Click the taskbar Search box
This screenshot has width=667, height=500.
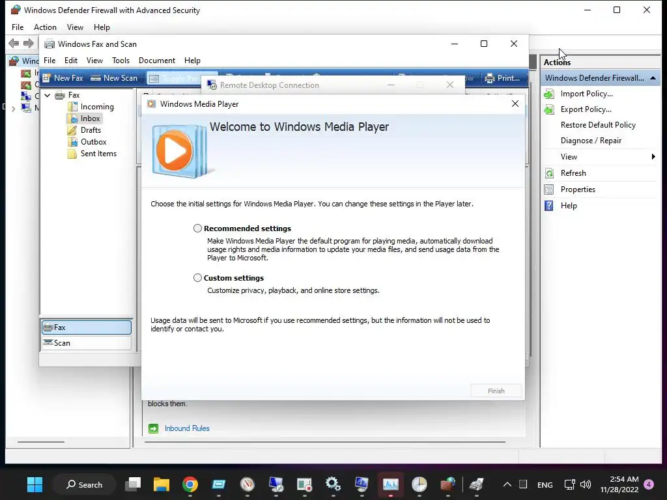click(84, 484)
